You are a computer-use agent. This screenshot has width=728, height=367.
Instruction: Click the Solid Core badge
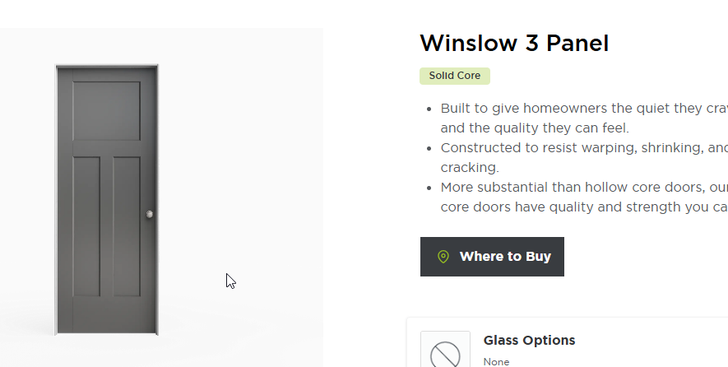coord(455,77)
